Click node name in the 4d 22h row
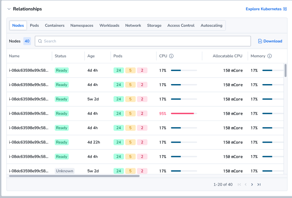The height and width of the screenshot is (198, 292). pyautogui.click(x=29, y=142)
